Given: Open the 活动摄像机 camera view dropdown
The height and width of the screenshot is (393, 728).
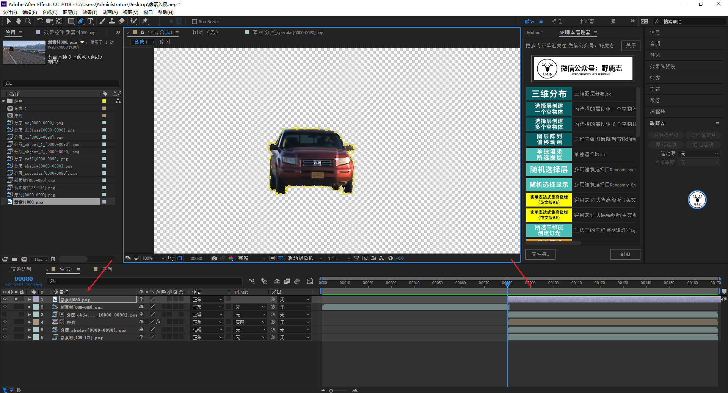Looking at the screenshot, I should pos(305,258).
